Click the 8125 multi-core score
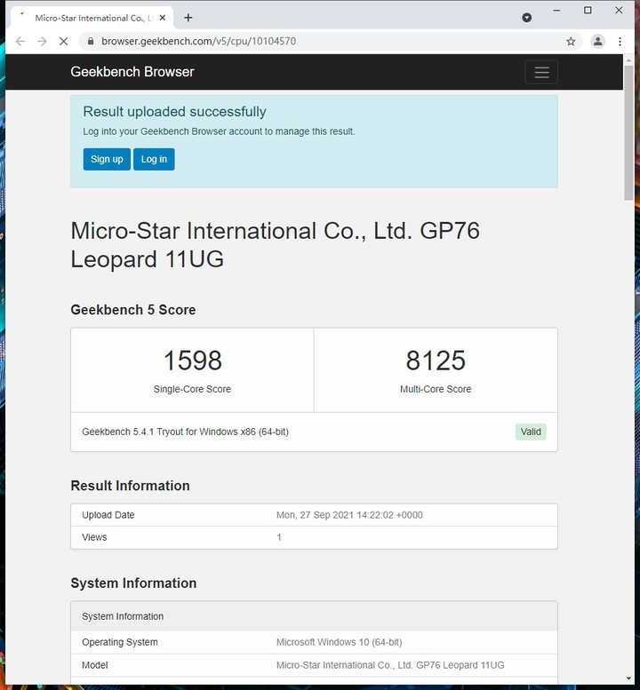 436,361
